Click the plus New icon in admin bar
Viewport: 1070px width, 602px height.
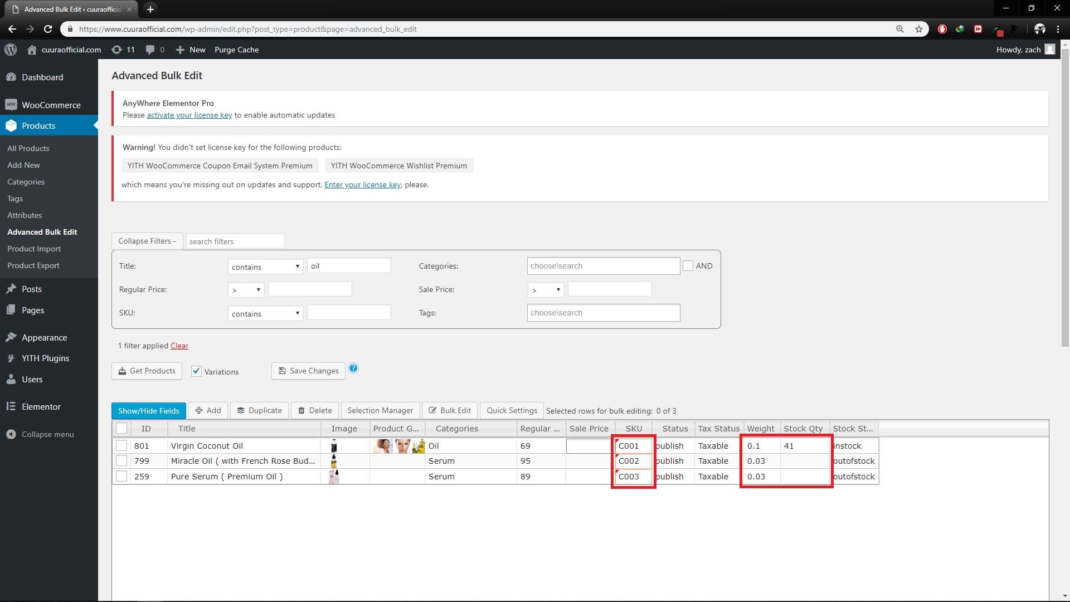180,50
